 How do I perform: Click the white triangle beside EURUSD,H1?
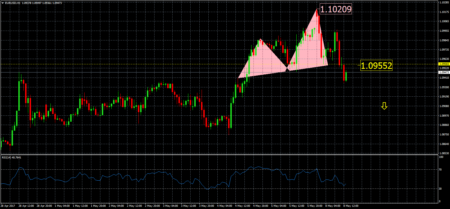(3, 3)
